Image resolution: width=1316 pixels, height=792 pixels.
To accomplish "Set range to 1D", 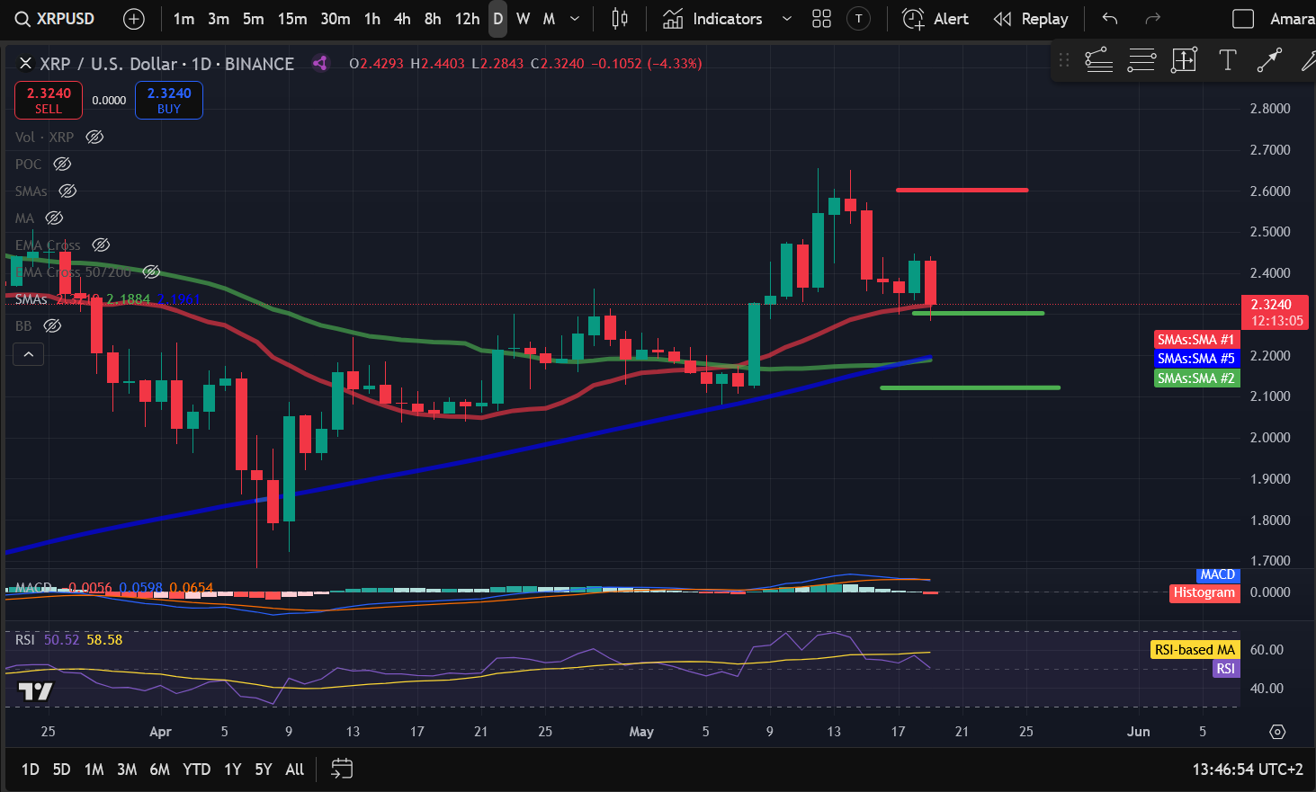I will [x=30, y=770].
